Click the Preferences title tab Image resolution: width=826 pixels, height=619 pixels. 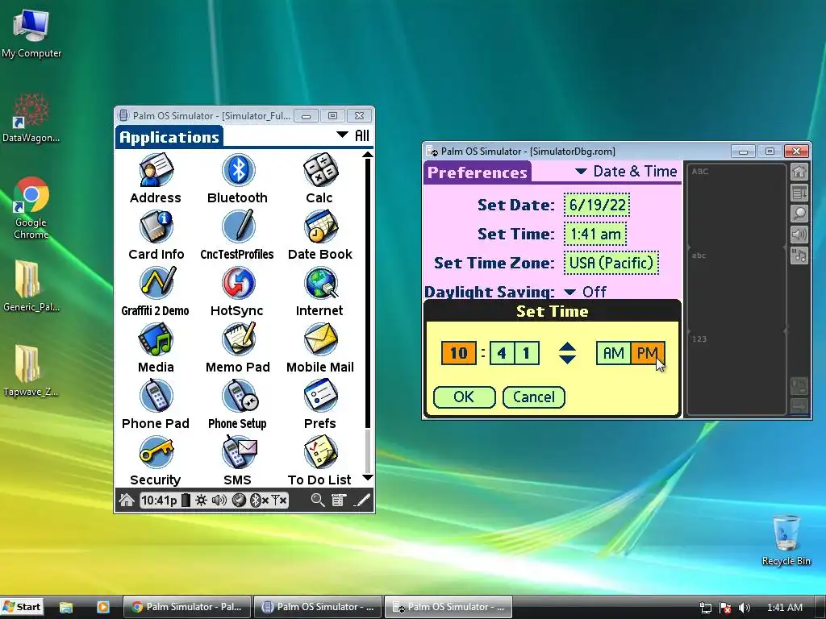click(x=478, y=172)
